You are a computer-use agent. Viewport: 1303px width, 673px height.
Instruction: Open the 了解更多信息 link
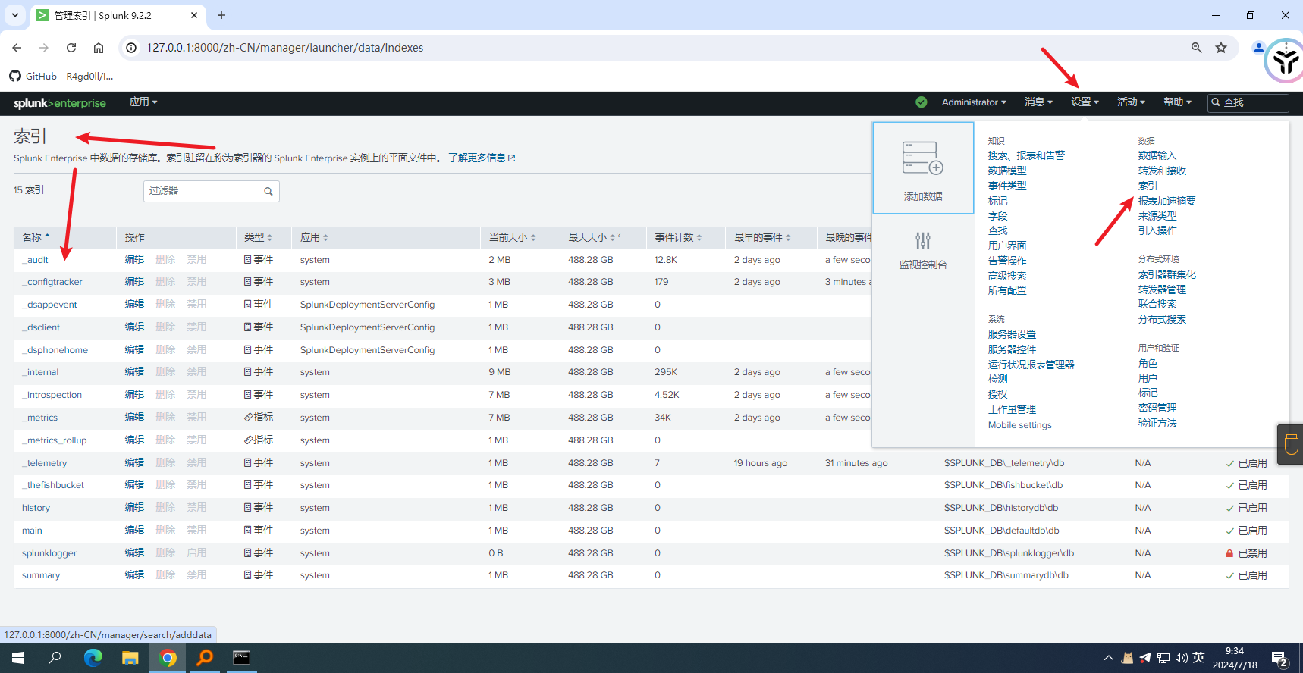tap(482, 158)
